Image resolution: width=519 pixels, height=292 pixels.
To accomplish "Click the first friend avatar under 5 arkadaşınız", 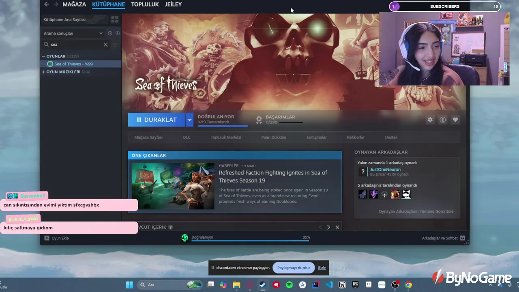I will pos(363,194).
